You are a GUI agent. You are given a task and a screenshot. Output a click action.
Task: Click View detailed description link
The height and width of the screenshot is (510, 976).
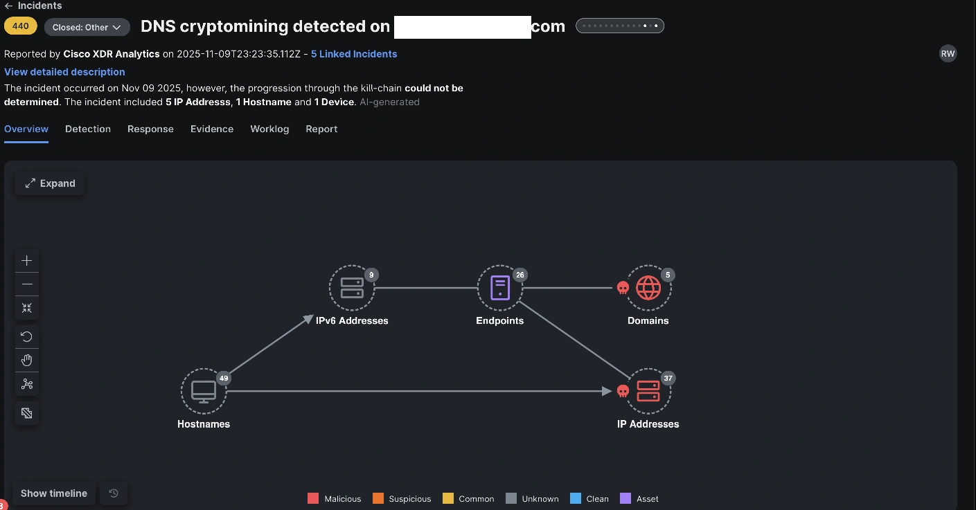(64, 72)
